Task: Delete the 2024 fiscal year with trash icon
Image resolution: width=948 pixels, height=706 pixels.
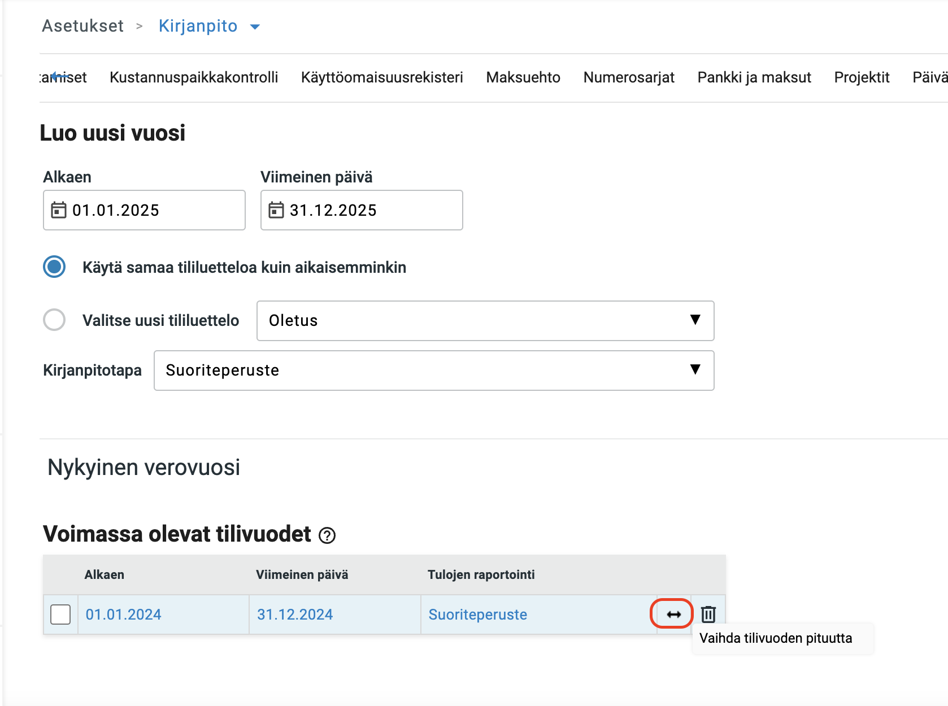Action: (708, 615)
